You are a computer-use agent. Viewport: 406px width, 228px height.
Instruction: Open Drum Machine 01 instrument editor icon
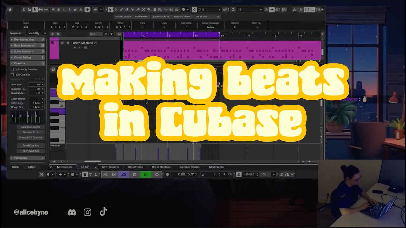pyautogui.click(x=86, y=47)
